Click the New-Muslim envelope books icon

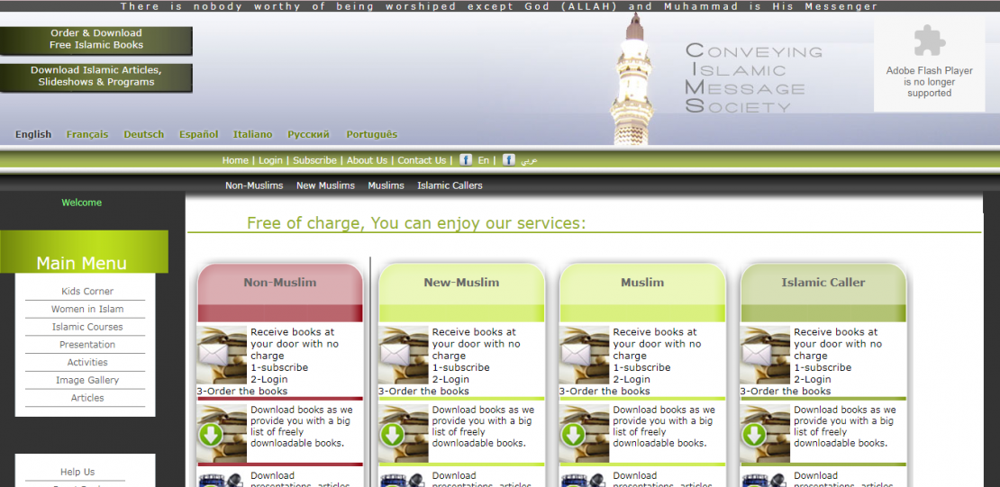(x=403, y=355)
